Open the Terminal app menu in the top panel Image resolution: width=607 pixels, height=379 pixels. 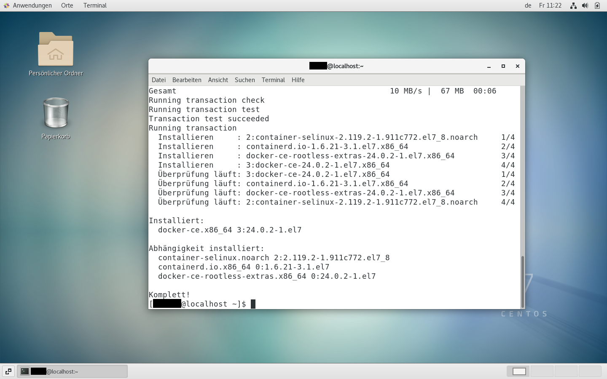point(95,5)
